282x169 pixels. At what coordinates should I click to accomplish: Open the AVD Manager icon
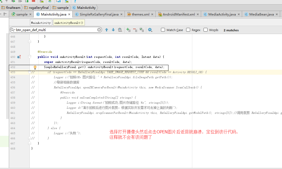pyautogui.click(x=42, y=1)
